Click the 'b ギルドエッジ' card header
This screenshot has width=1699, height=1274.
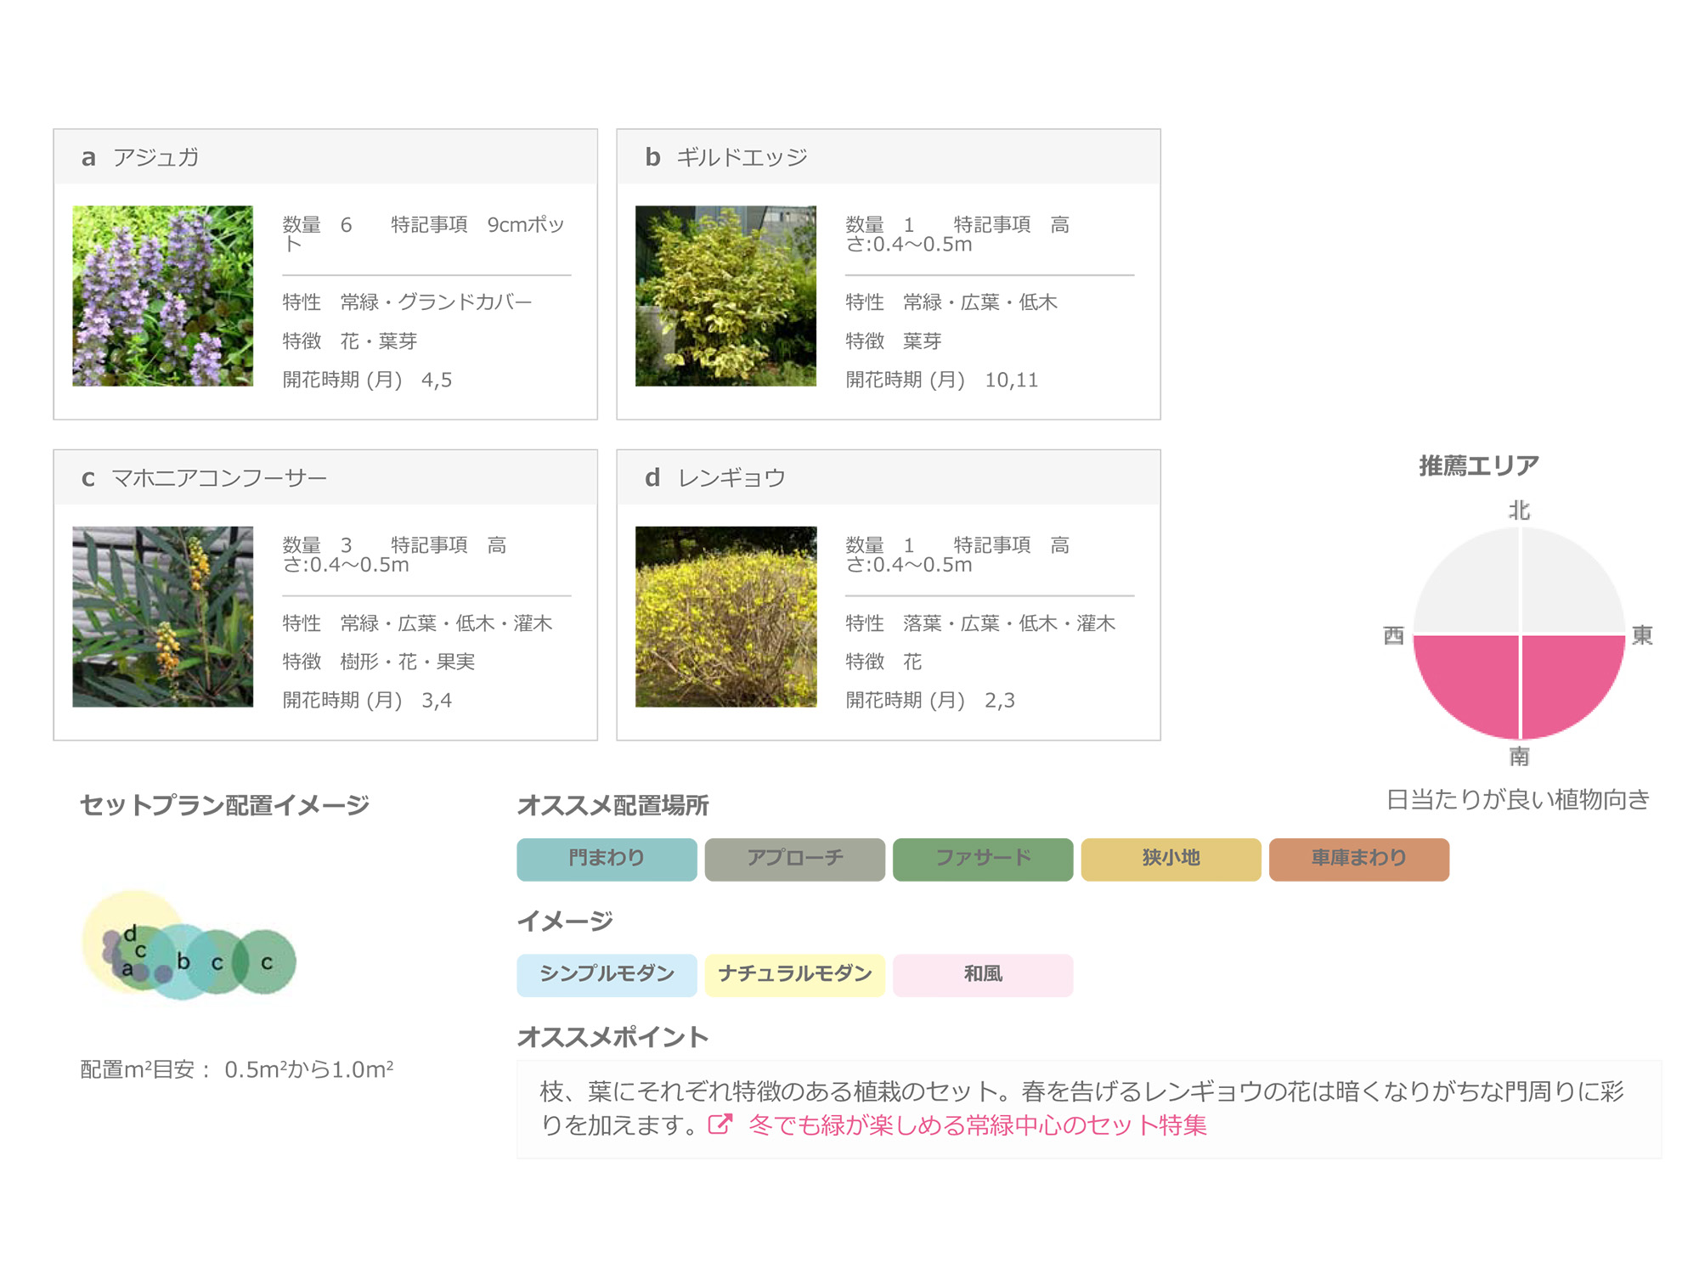[x=889, y=157]
